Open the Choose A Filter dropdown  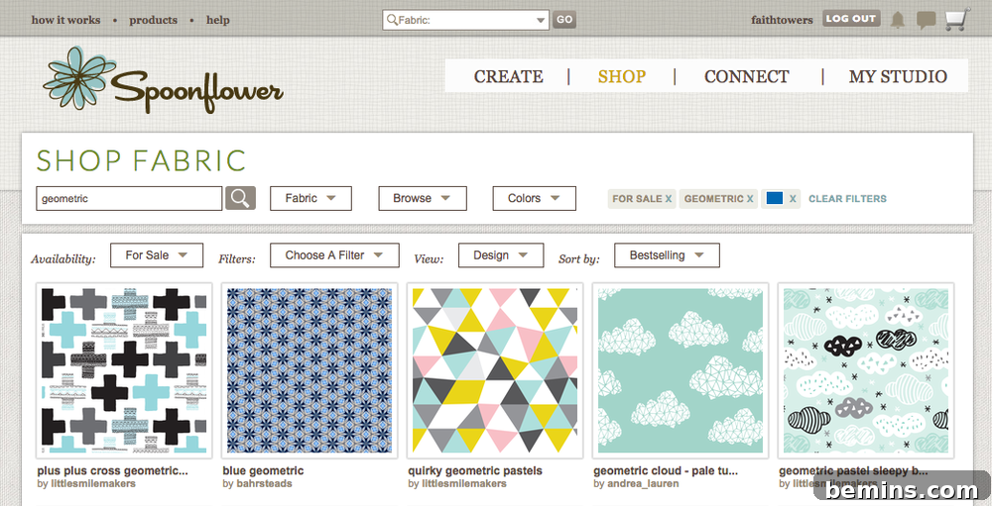[334, 255]
